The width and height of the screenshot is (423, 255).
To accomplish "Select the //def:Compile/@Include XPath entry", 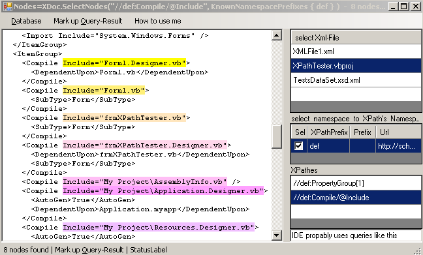I will [356, 198].
